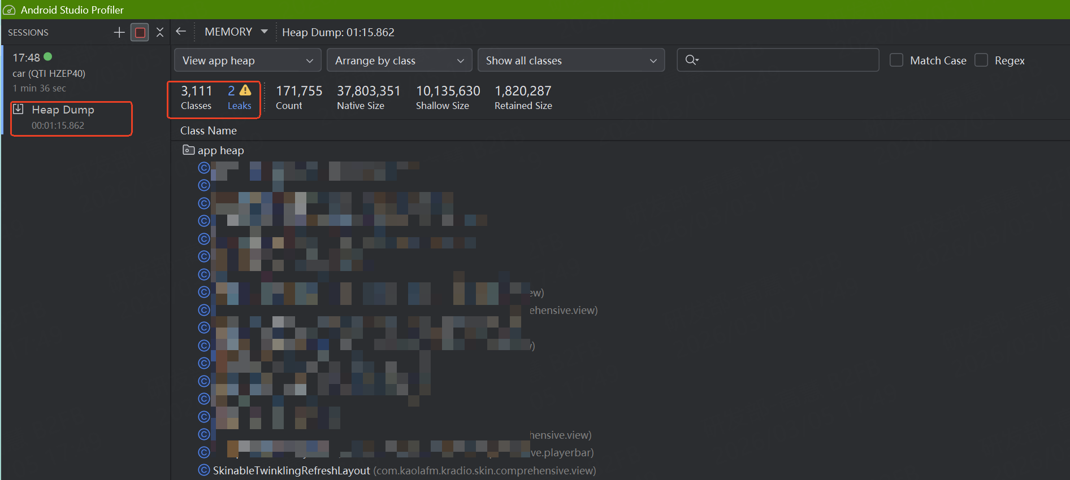Screen dimensions: 1070x480
Task: Open the MEMORY profiler dropdown
Action: click(236, 32)
